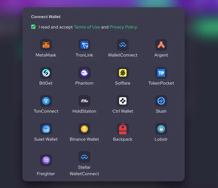Open the Privacy Policy link
The width and height of the screenshot is (218, 188).
[123, 27]
